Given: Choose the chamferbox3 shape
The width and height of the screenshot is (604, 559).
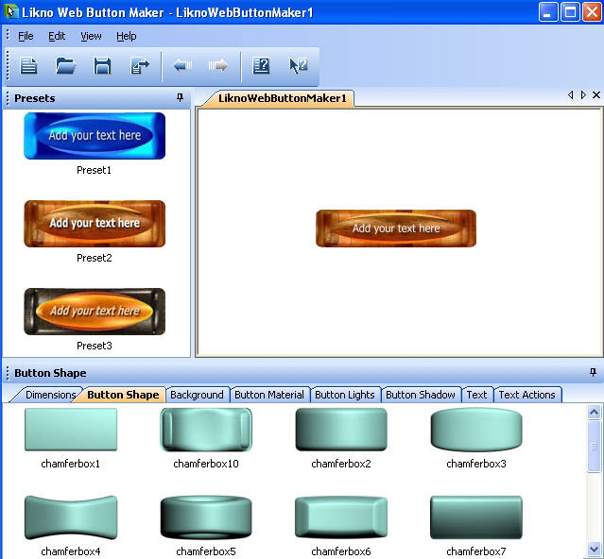Looking at the screenshot, I should tap(476, 430).
